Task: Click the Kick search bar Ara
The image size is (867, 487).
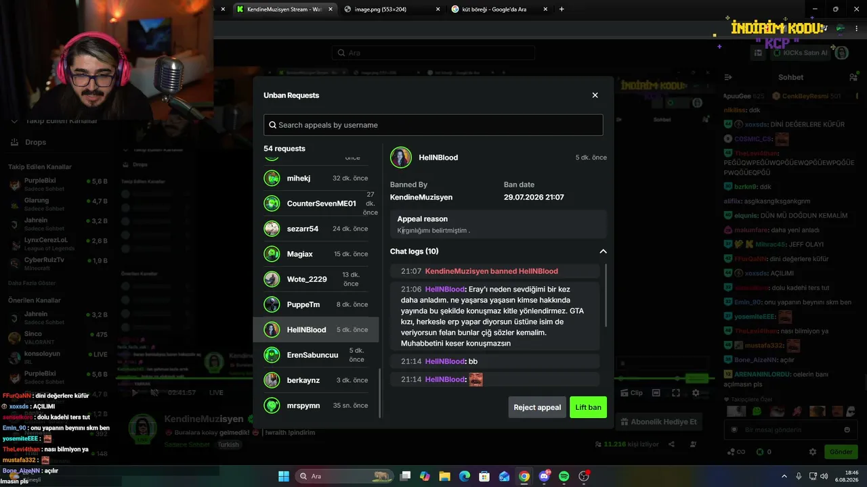Action: tap(433, 53)
